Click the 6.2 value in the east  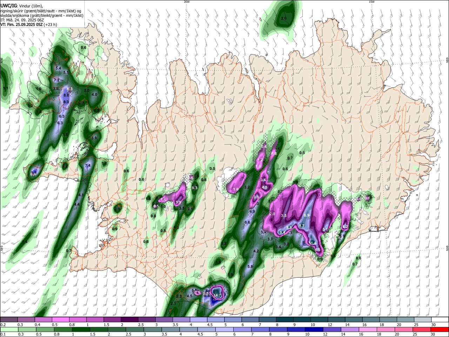pos(345,227)
